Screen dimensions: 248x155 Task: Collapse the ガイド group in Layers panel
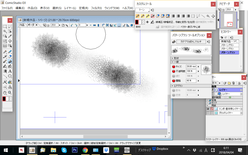(x=207, y=103)
